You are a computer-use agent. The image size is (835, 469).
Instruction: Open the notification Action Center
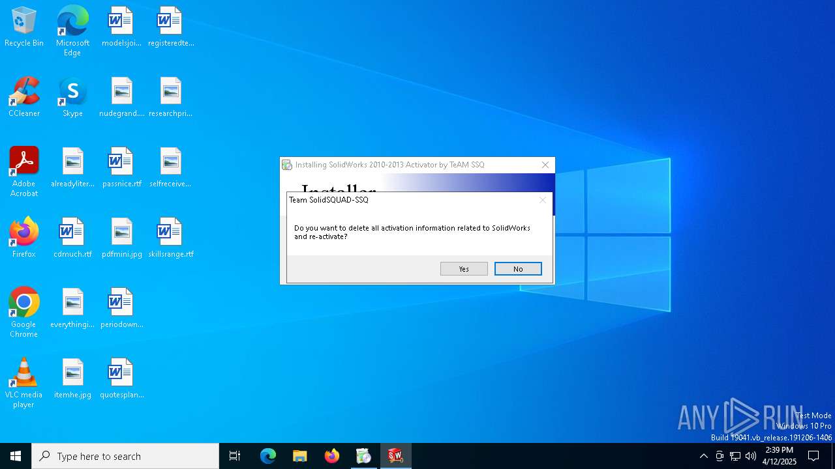point(813,456)
